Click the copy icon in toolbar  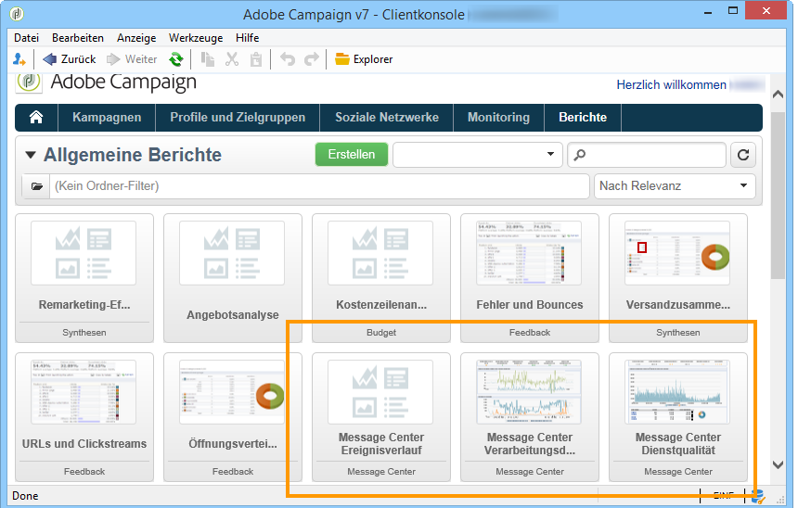pyautogui.click(x=207, y=59)
